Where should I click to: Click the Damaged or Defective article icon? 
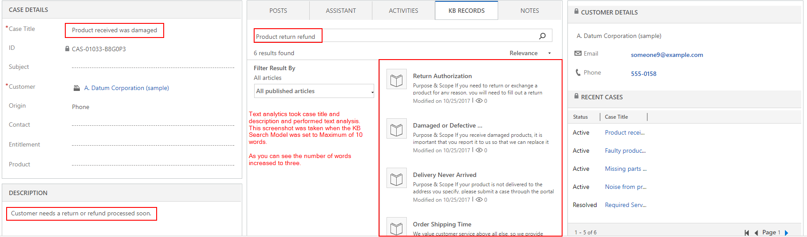(x=396, y=129)
